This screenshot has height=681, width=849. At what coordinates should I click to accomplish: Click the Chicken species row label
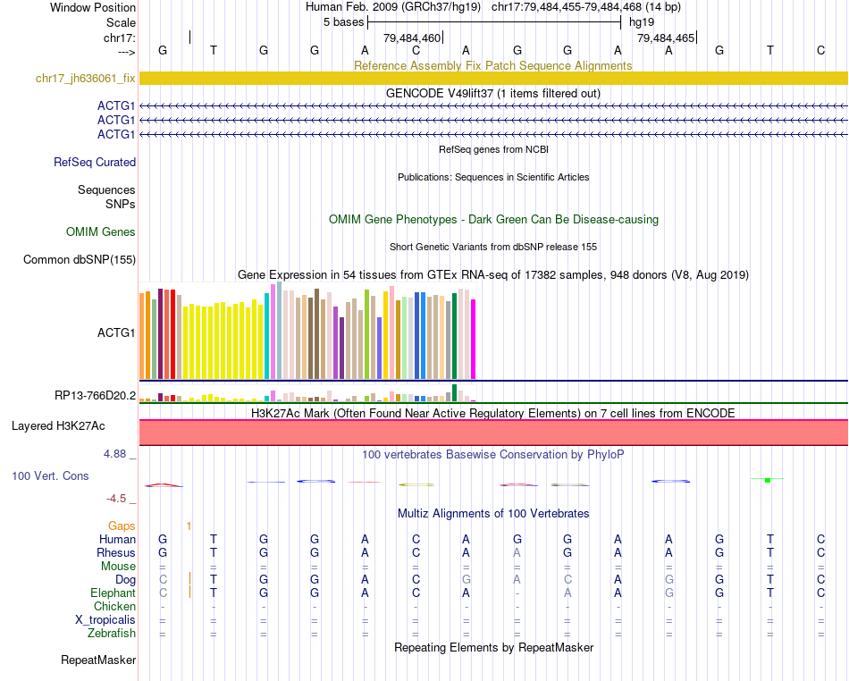tap(114, 606)
